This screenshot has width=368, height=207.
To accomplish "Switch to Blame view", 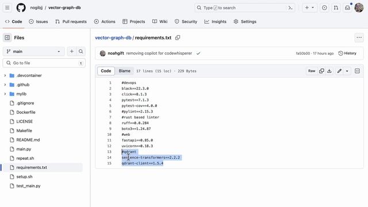I will 124,71.
